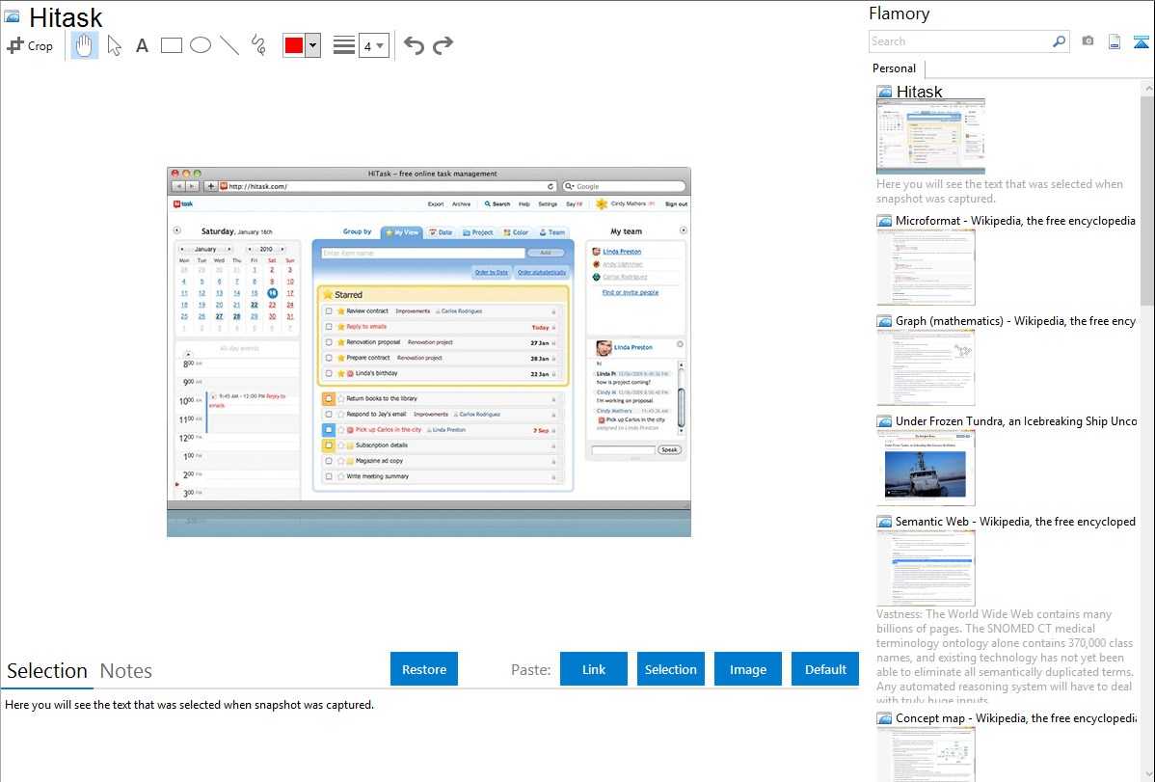Redo the undone annotation

coord(443,45)
